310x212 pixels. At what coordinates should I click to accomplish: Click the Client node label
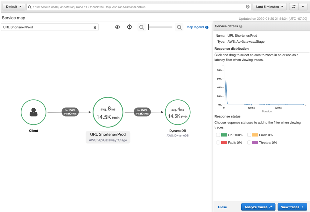point(33,131)
